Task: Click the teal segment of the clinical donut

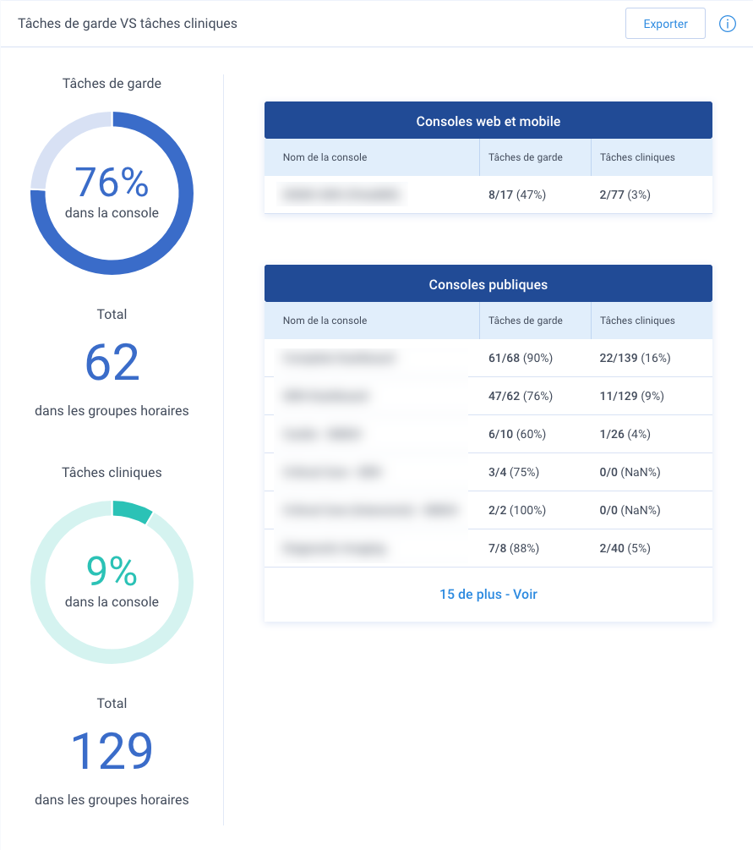Action: click(134, 511)
